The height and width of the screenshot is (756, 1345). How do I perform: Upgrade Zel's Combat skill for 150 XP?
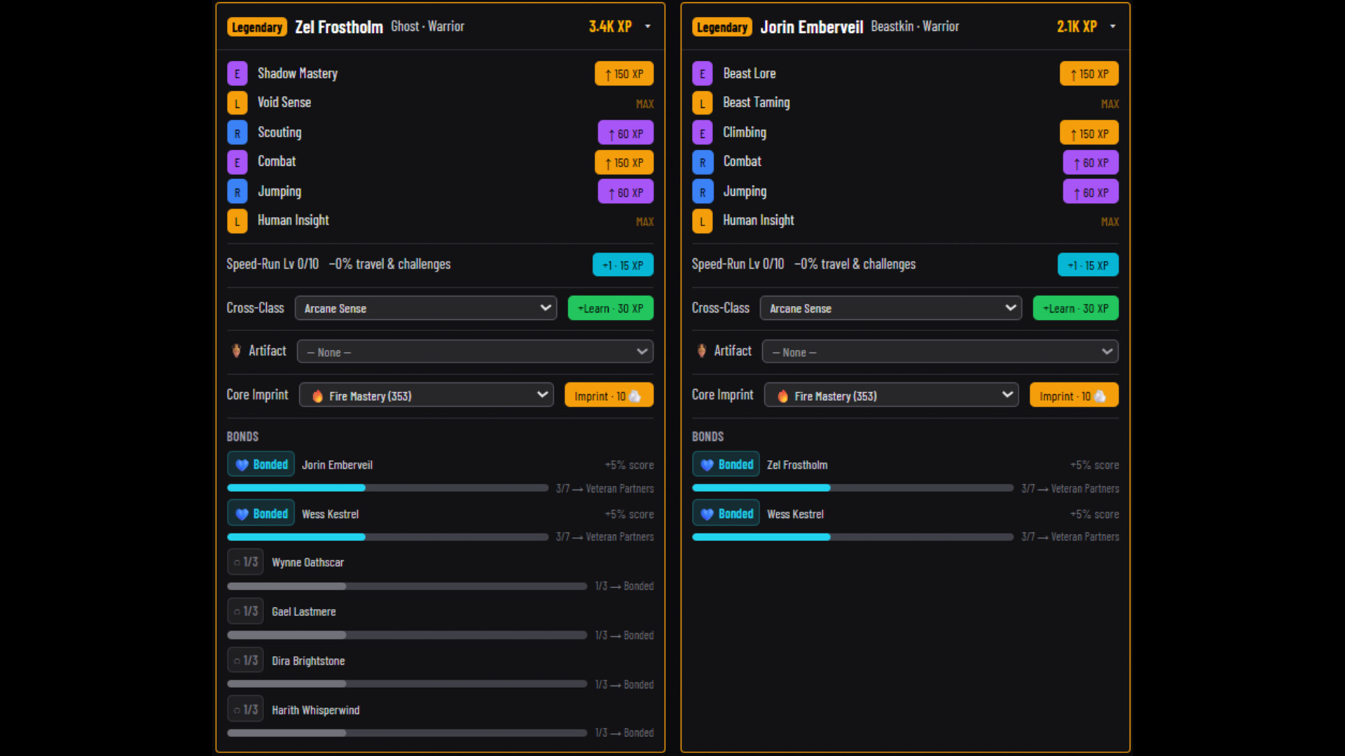tap(623, 162)
